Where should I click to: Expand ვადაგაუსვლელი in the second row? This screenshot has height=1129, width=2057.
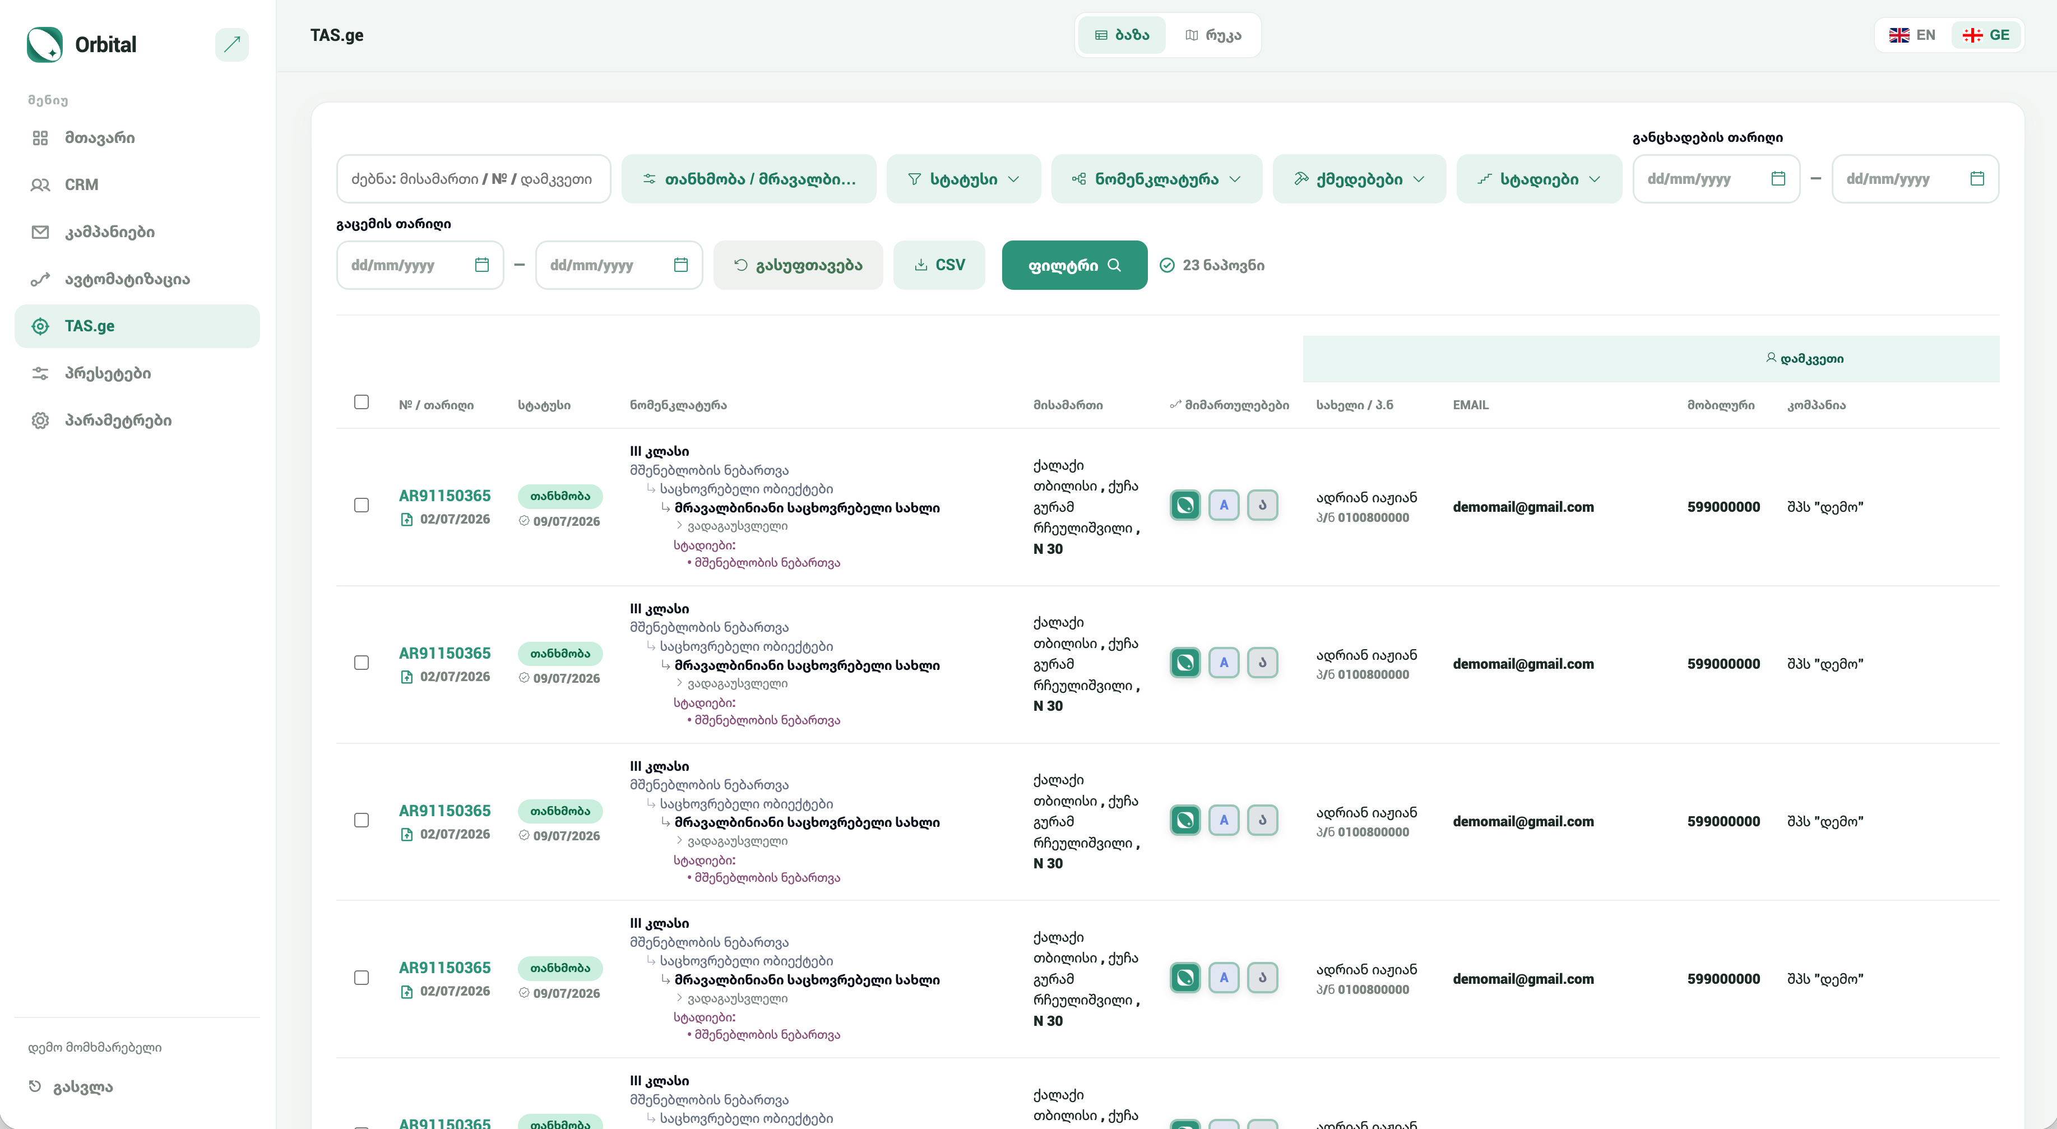(x=732, y=683)
